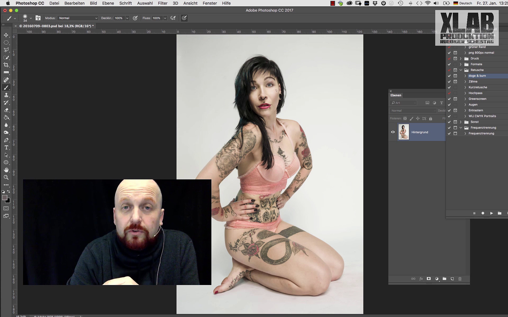Screen dimensions: 508x317
Task: Add a layer mask icon
Action: (x=429, y=279)
